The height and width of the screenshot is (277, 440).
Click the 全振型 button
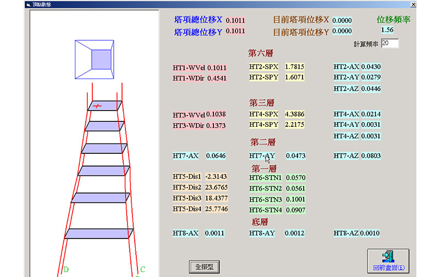point(204,267)
